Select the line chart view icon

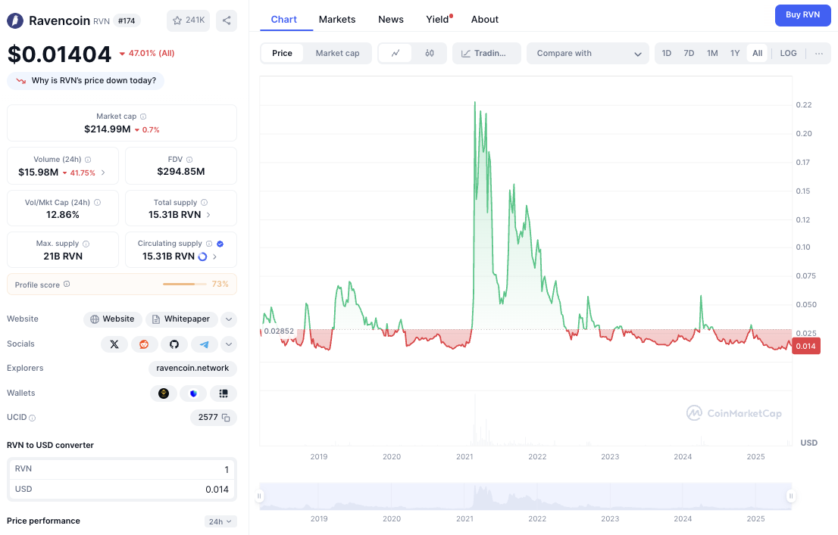click(396, 53)
